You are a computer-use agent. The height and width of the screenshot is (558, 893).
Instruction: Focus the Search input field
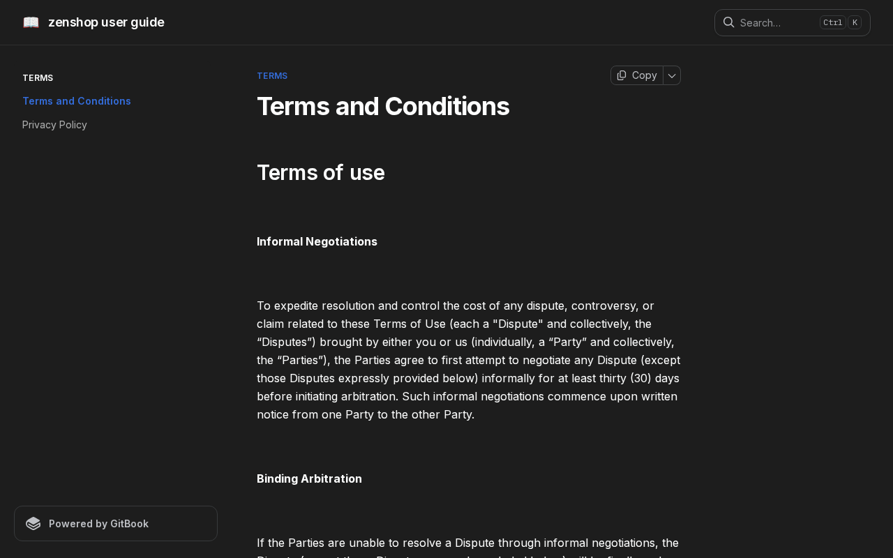[x=774, y=22]
